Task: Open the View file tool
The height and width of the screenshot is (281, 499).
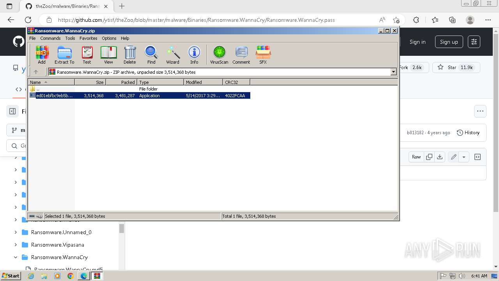Action: tap(108, 55)
